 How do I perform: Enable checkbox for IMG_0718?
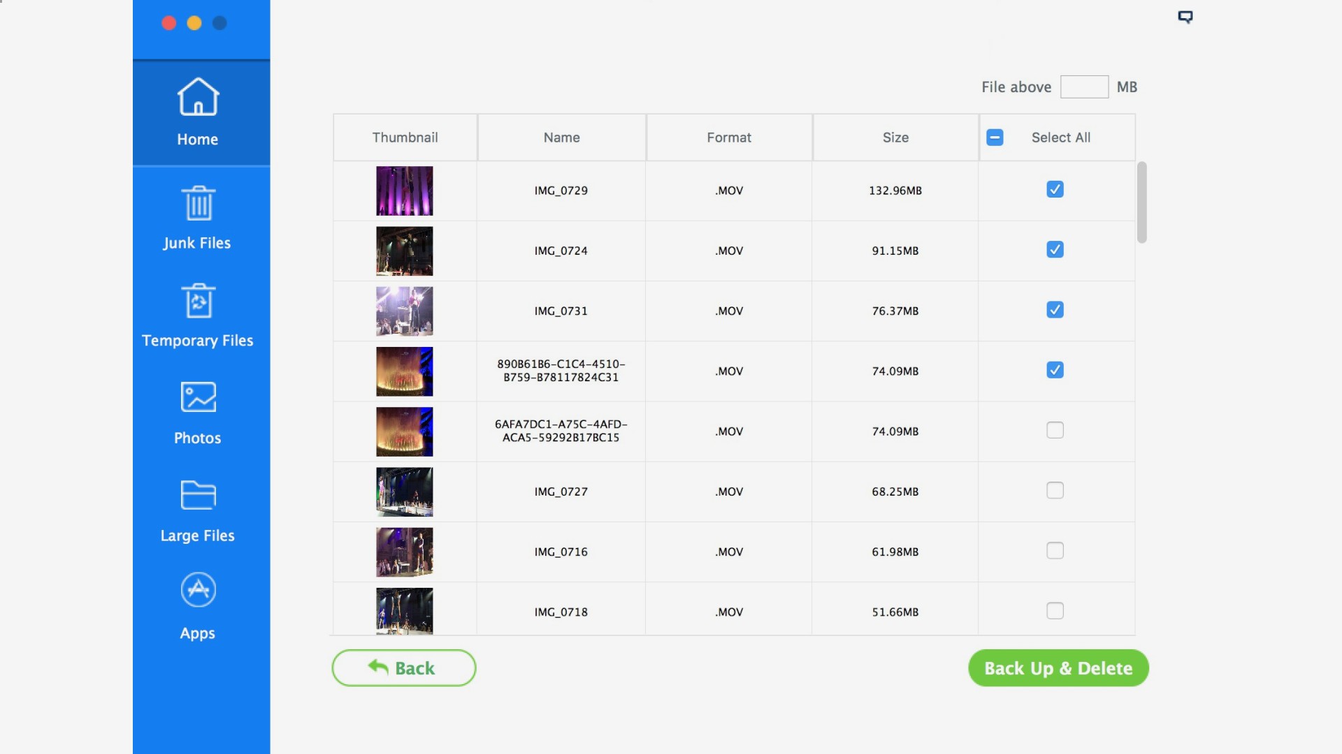coord(1055,611)
